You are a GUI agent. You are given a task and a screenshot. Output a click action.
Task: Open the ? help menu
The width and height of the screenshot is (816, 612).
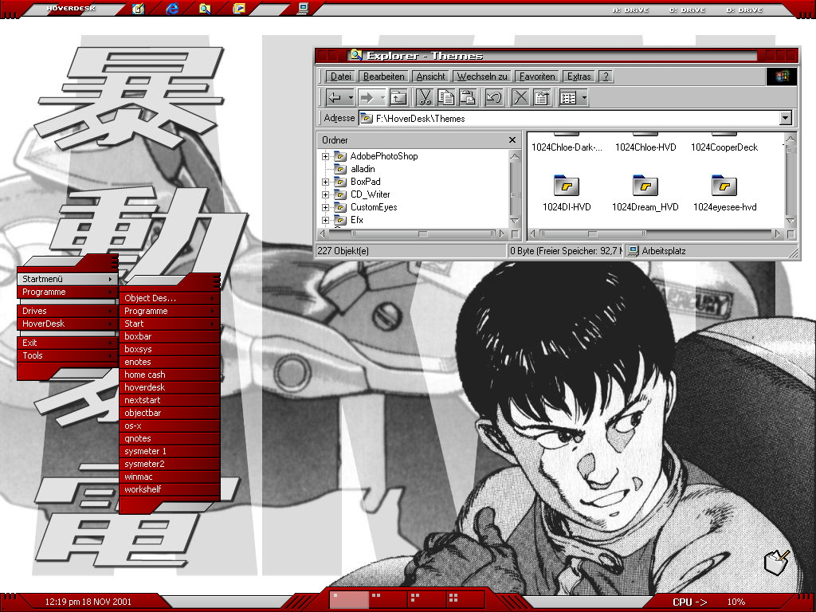click(x=606, y=76)
